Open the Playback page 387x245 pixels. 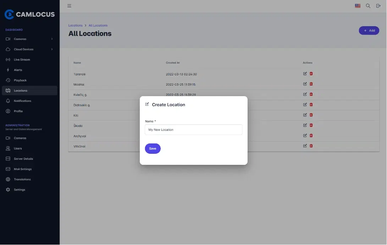point(29,80)
